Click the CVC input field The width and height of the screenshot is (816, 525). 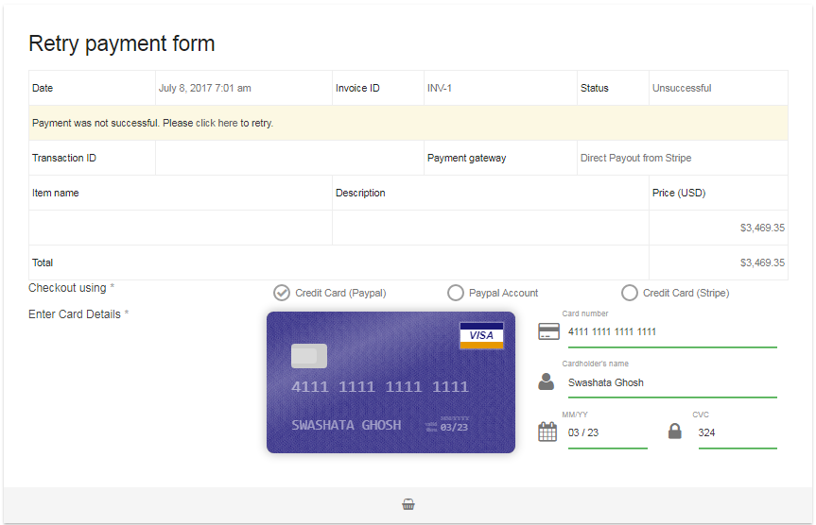coord(737,433)
